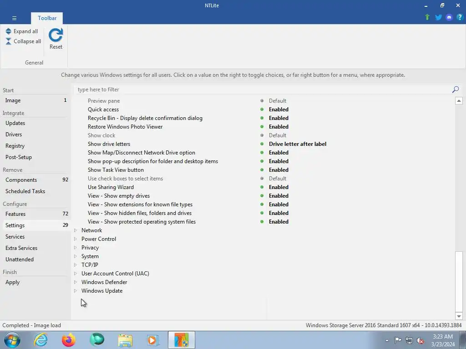466x349 pixels.
Task: Toggle Use Sharing Wizard Enabled value
Action: [279, 187]
